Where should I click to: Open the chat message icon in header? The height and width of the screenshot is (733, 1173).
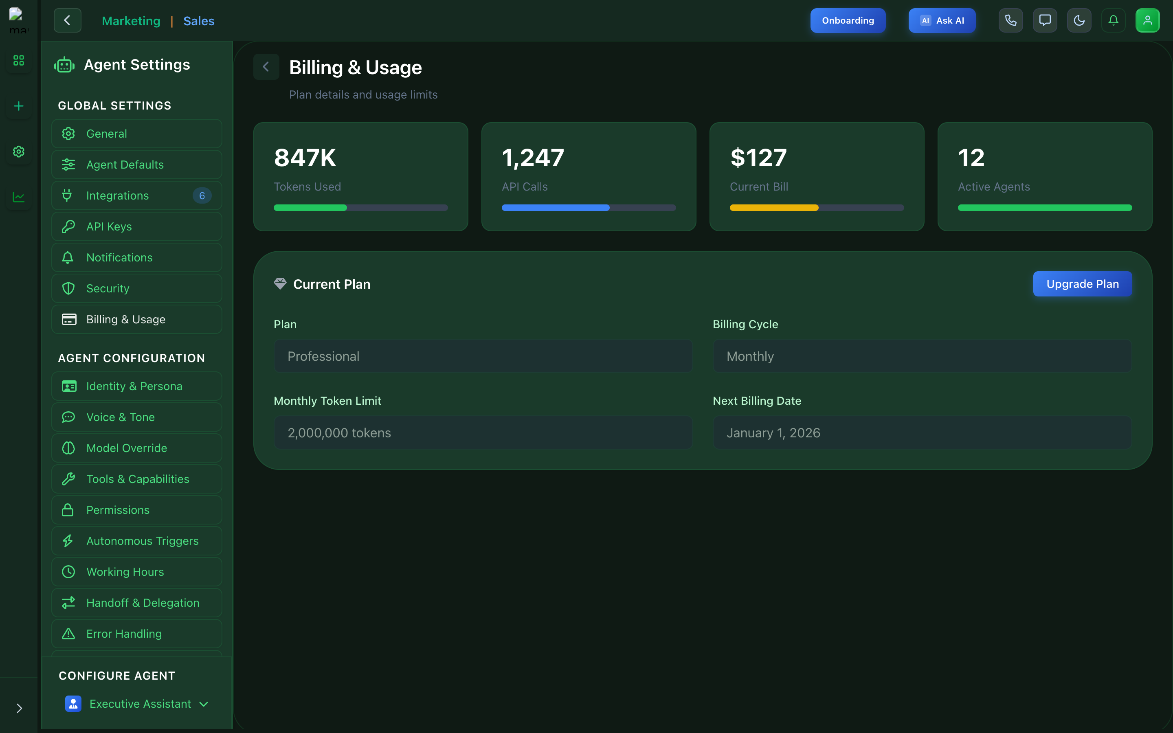coord(1045,20)
